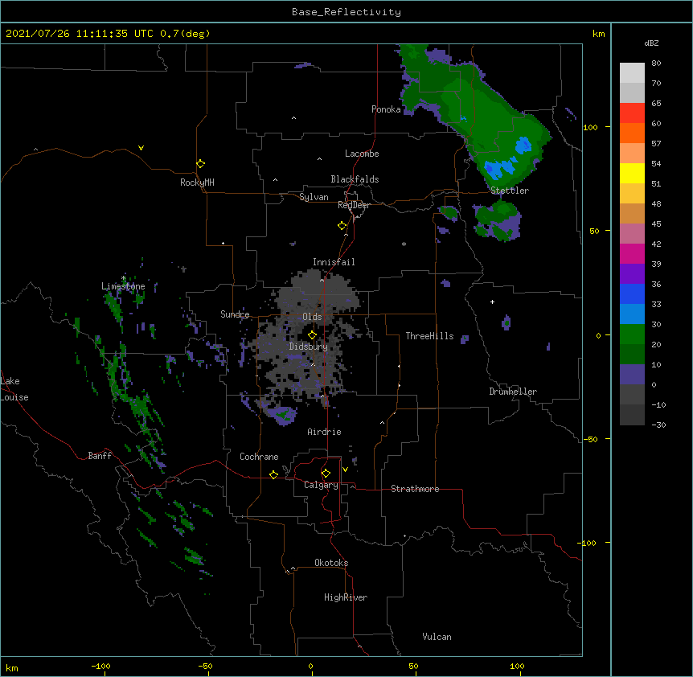This screenshot has height=677, width=693.
Task: Click the Didsbury town label
Action: point(309,347)
